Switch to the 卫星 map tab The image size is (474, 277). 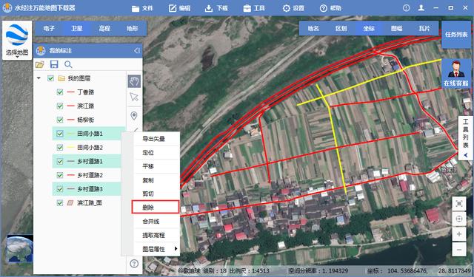tap(77, 29)
